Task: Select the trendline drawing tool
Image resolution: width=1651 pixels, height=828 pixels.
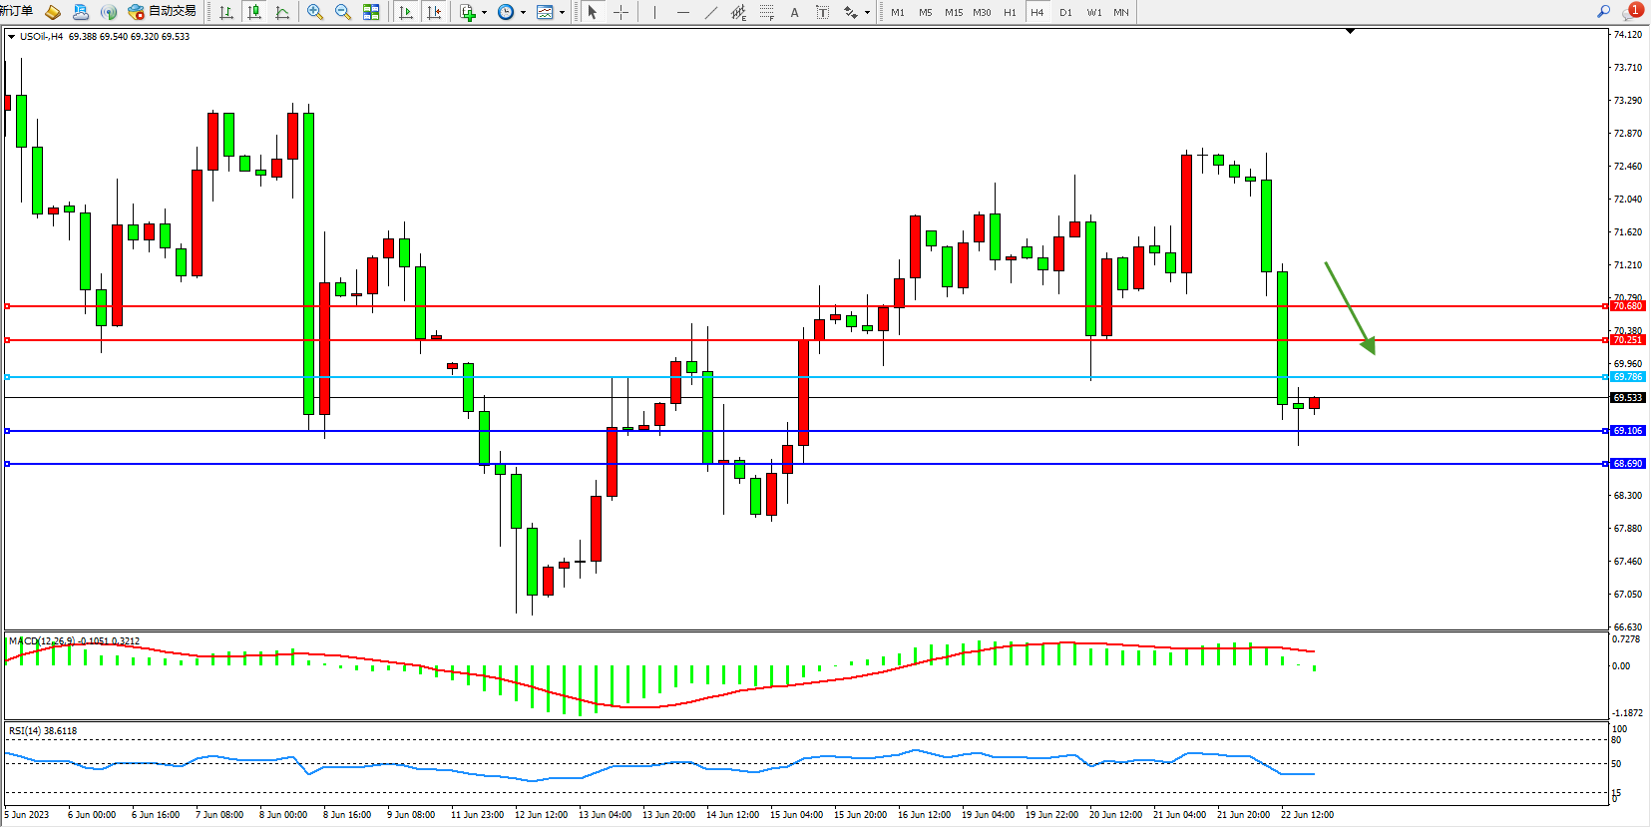Action: tap(710, 12)
